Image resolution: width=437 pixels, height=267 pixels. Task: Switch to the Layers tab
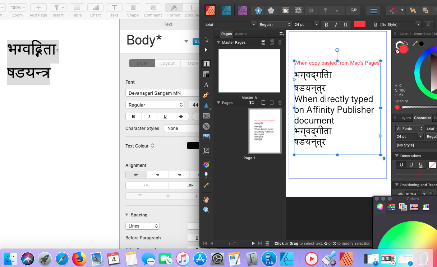coord(405,118)
